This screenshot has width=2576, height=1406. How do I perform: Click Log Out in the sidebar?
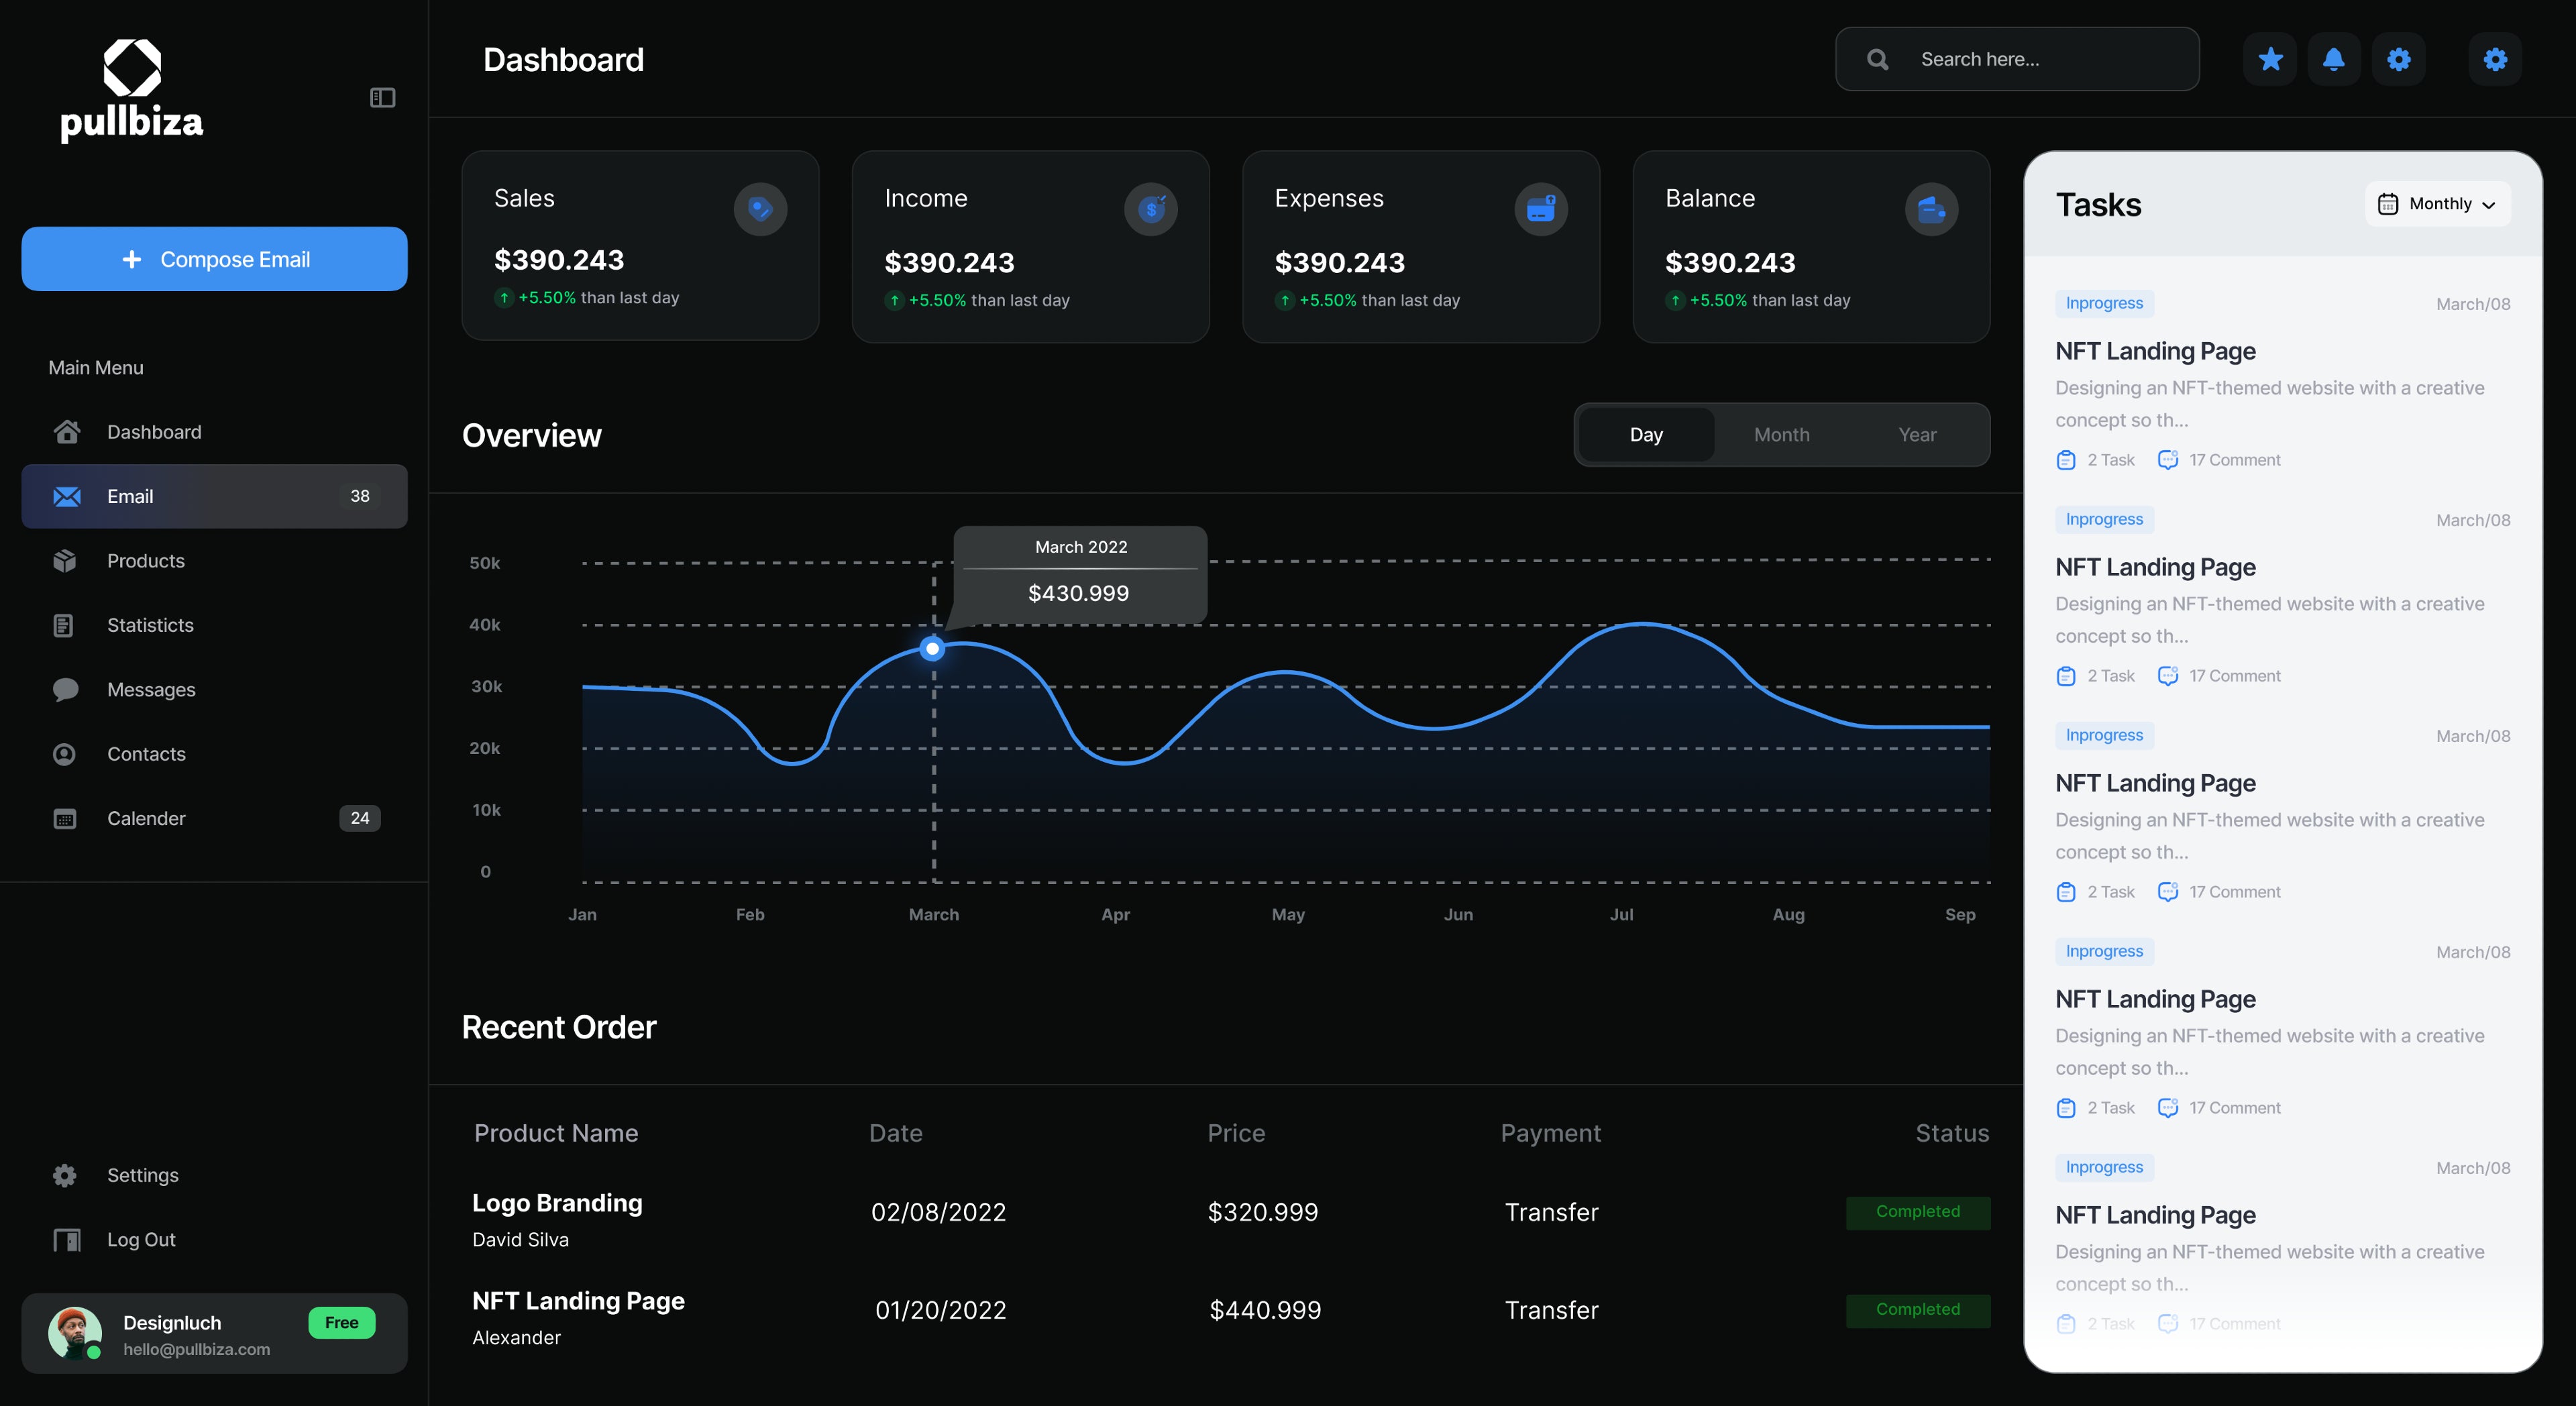[141, 1239]
